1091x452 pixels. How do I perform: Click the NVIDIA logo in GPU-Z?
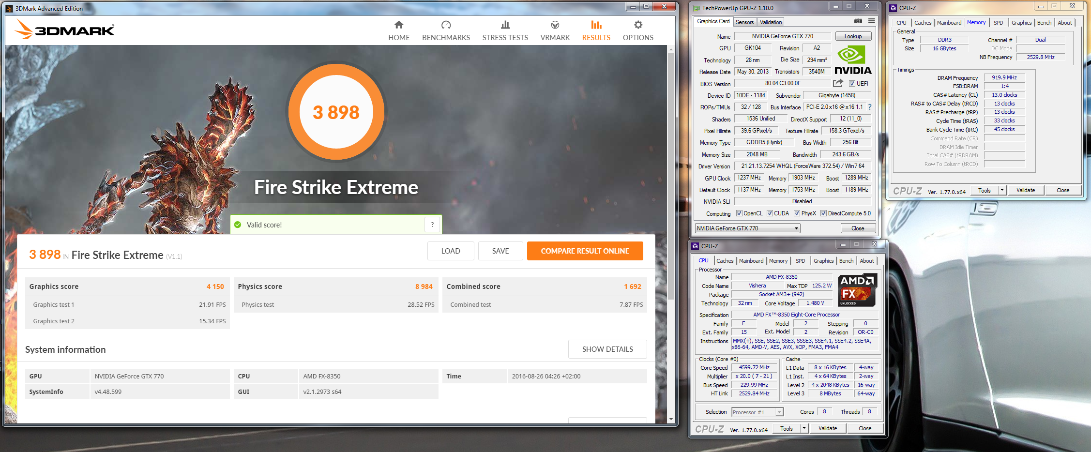853,60
